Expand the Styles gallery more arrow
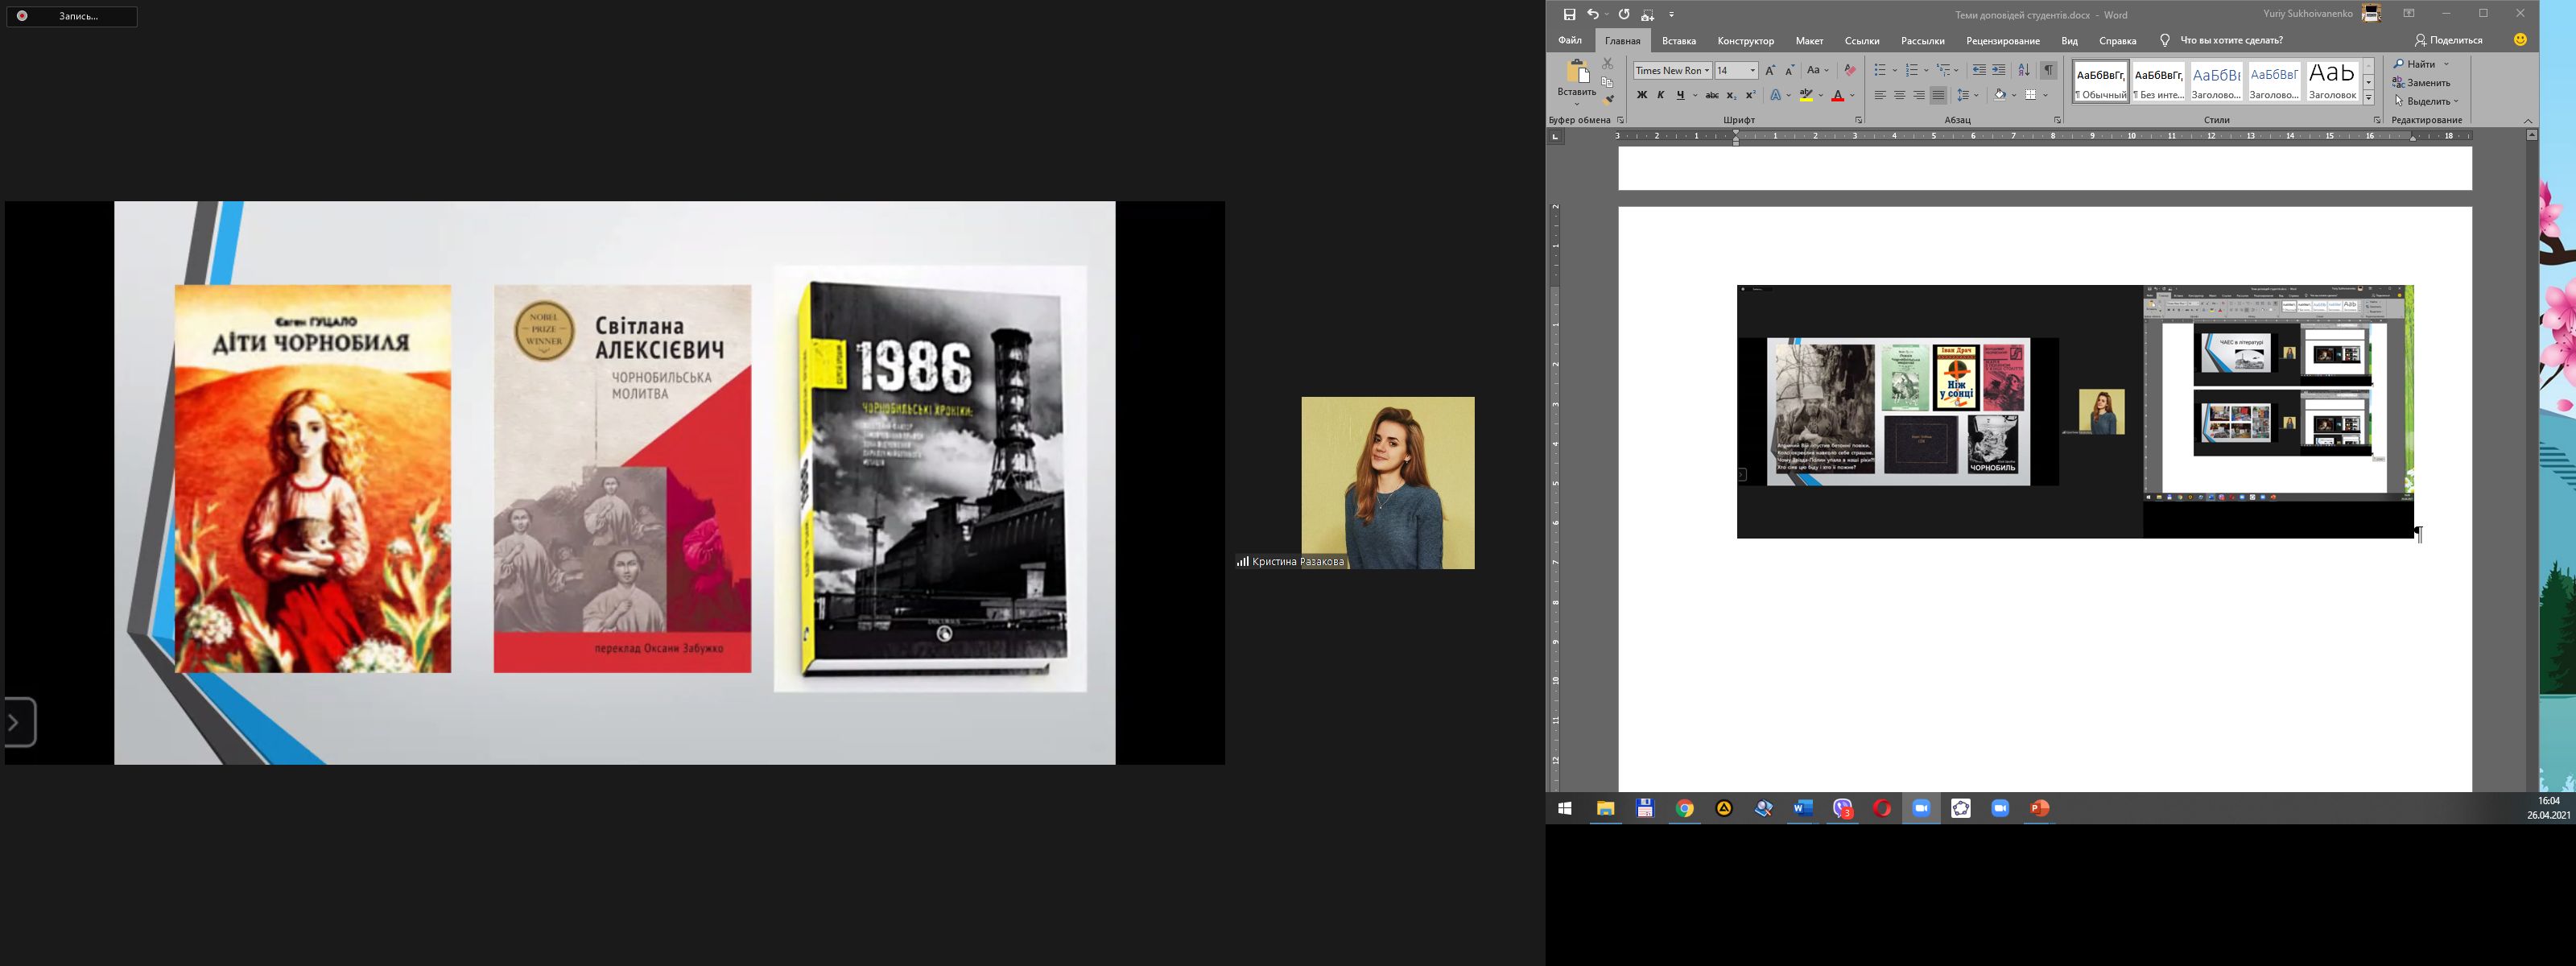This screenshot has height=966, width=2576. 2368,98
